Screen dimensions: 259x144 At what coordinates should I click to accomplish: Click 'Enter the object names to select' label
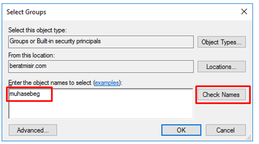click(x=49, y=83)
